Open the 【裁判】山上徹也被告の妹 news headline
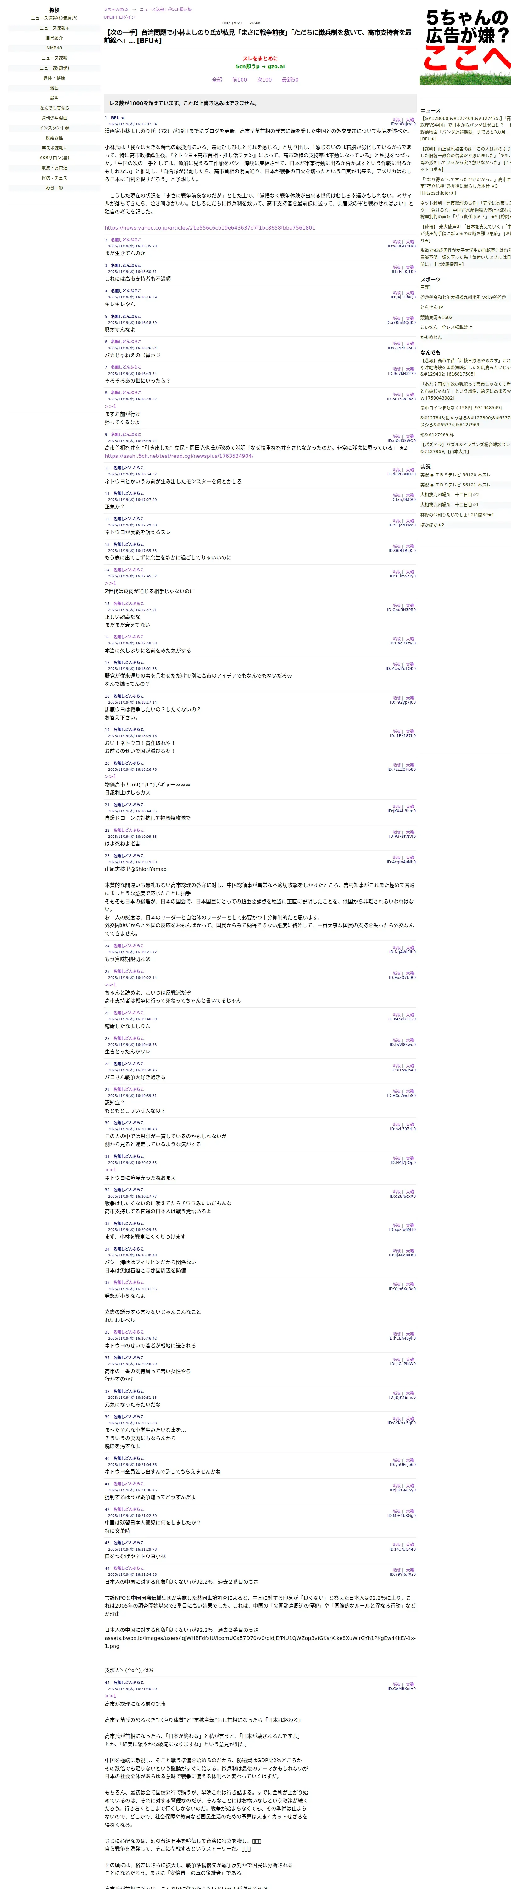This screenshot has height=1889, width=511. (x=466, y=159)
